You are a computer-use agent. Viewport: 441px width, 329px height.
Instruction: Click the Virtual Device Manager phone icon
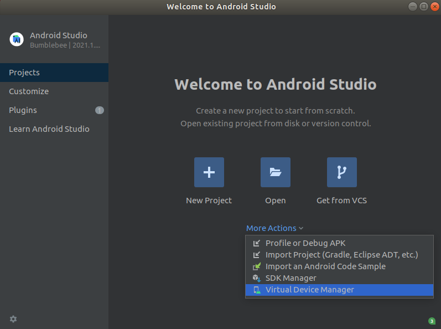[257, 290]
